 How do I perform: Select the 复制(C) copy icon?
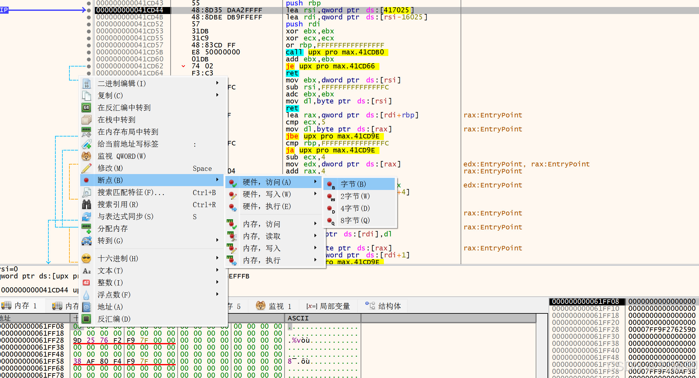point(87,95)
